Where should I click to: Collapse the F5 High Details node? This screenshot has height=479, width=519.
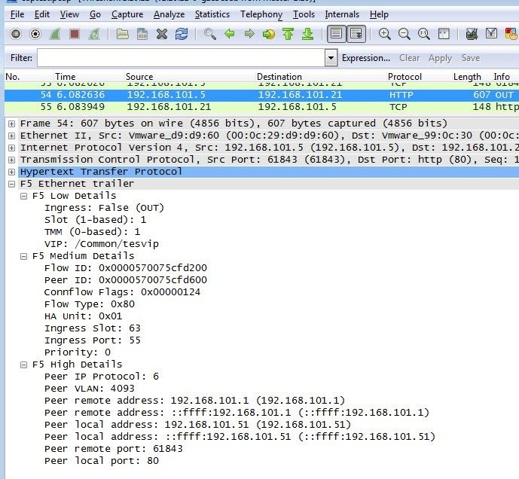click(23, 365)
